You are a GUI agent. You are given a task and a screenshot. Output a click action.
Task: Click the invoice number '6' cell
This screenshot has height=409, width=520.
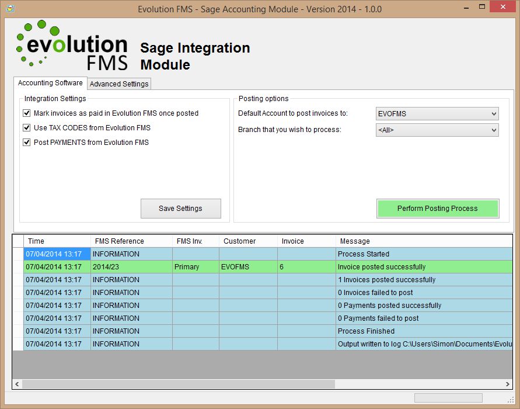pos(307,267)
